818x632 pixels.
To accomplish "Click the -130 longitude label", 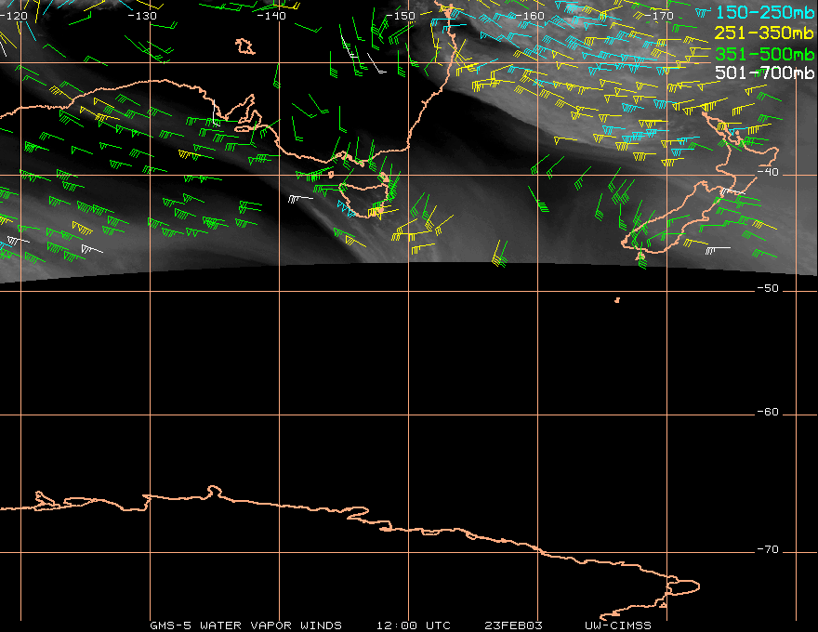I will click(142, 16).
